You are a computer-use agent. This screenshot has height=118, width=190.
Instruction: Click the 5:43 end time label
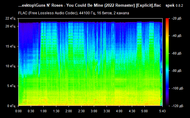[x=162, y=111]
